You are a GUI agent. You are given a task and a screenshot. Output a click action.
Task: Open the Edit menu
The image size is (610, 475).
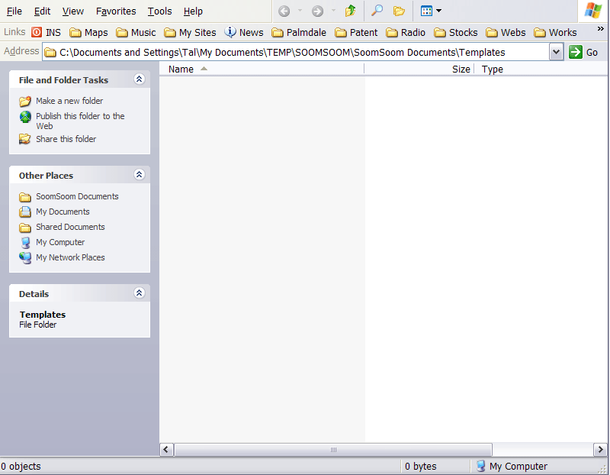click(x=42, y=11)
